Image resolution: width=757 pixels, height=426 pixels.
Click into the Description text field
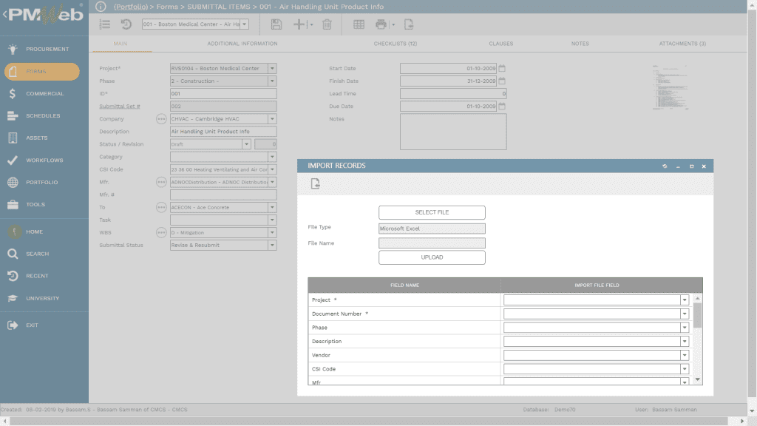pos(223,132)
